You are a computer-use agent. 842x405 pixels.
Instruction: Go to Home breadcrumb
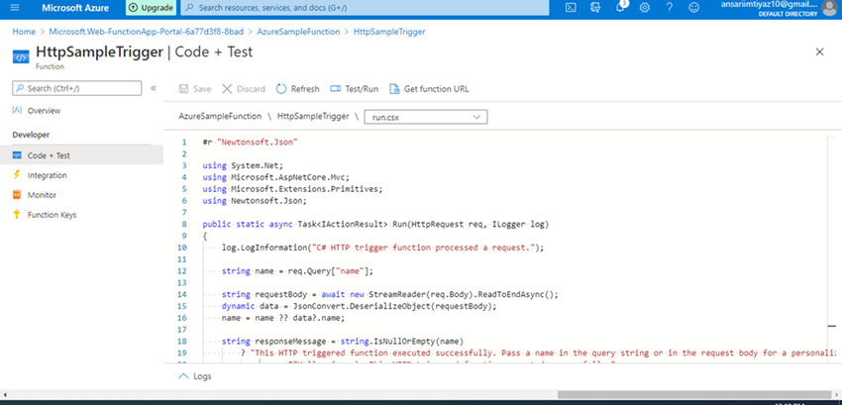(x=24, y=32)
